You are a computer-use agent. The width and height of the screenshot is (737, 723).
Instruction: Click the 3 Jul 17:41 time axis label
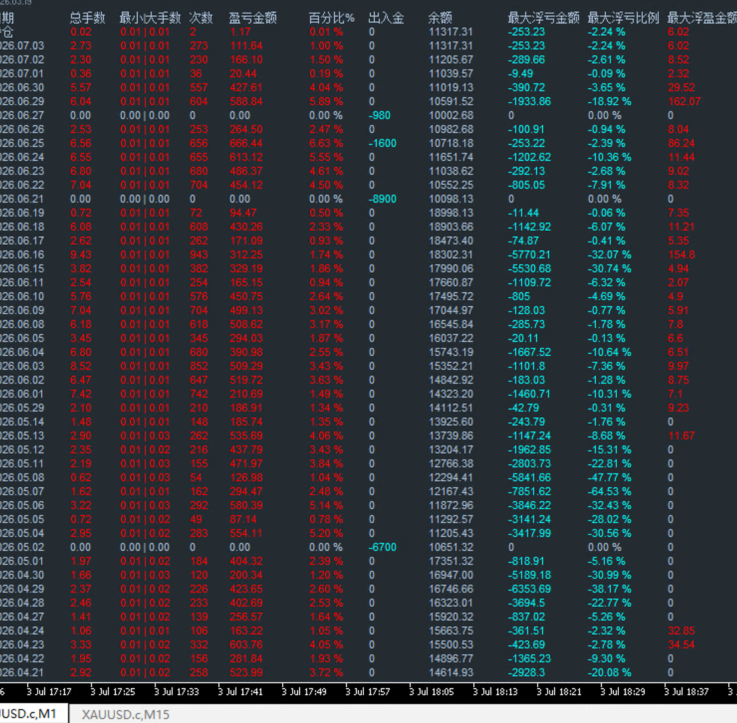coord(240,692)
